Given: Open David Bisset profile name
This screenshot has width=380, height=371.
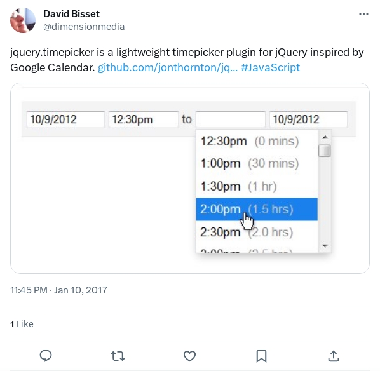Looking at the screenshot, I should point(72,14).
